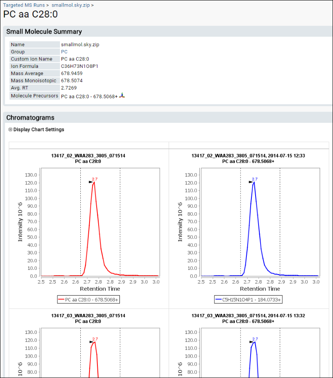Image resolution: width=333 pixels, height=378 pixels.
Task: Click the Avg. RT value 2.7269
Action: [x=69, y=88]
